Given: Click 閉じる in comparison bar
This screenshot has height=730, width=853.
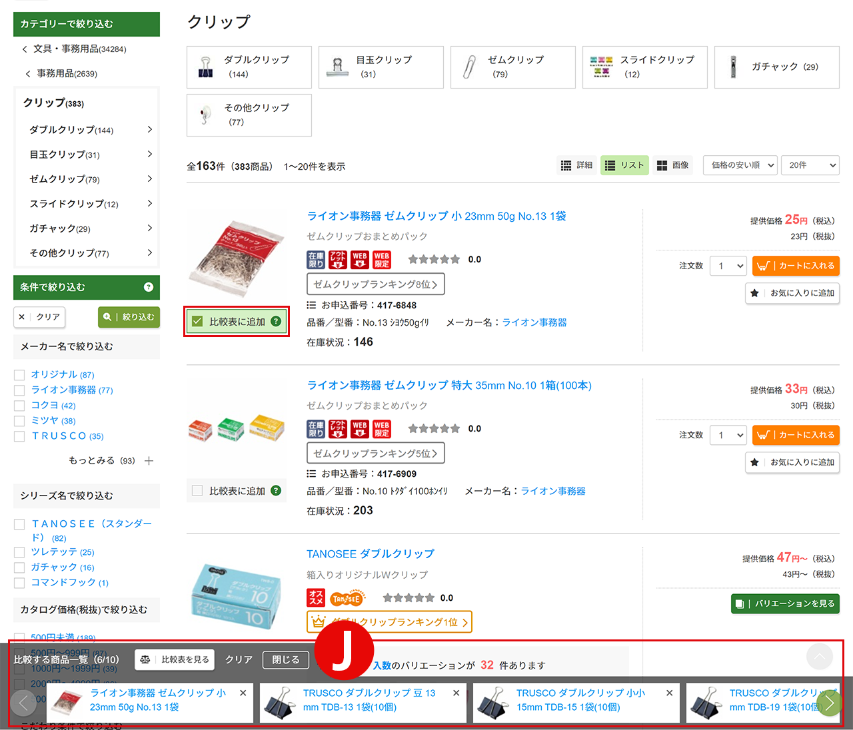Looking at the screenshot, I should [x=286, y=659].
